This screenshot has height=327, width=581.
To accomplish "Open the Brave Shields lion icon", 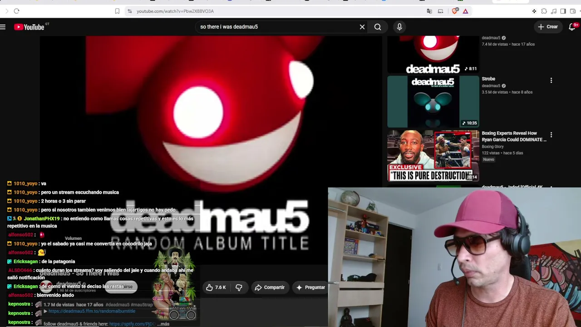I will [455, 11].
